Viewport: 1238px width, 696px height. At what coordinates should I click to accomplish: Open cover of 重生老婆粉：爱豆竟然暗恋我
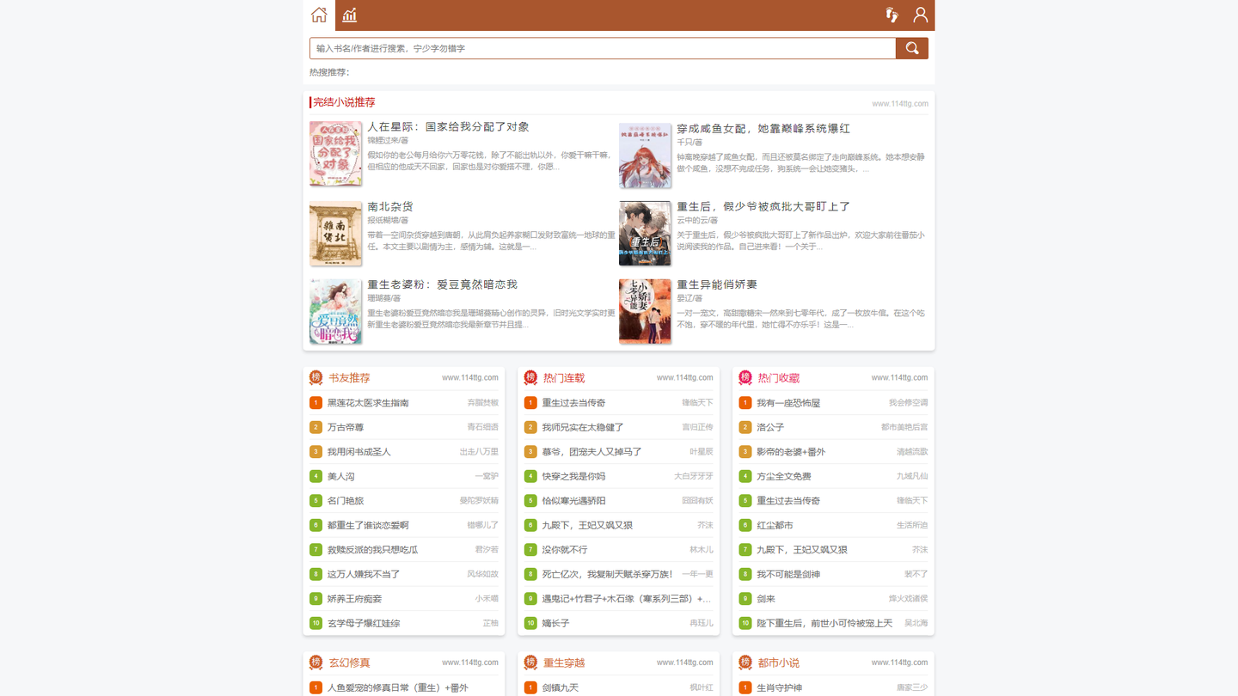pyautogui.click(x=335, y=312)
